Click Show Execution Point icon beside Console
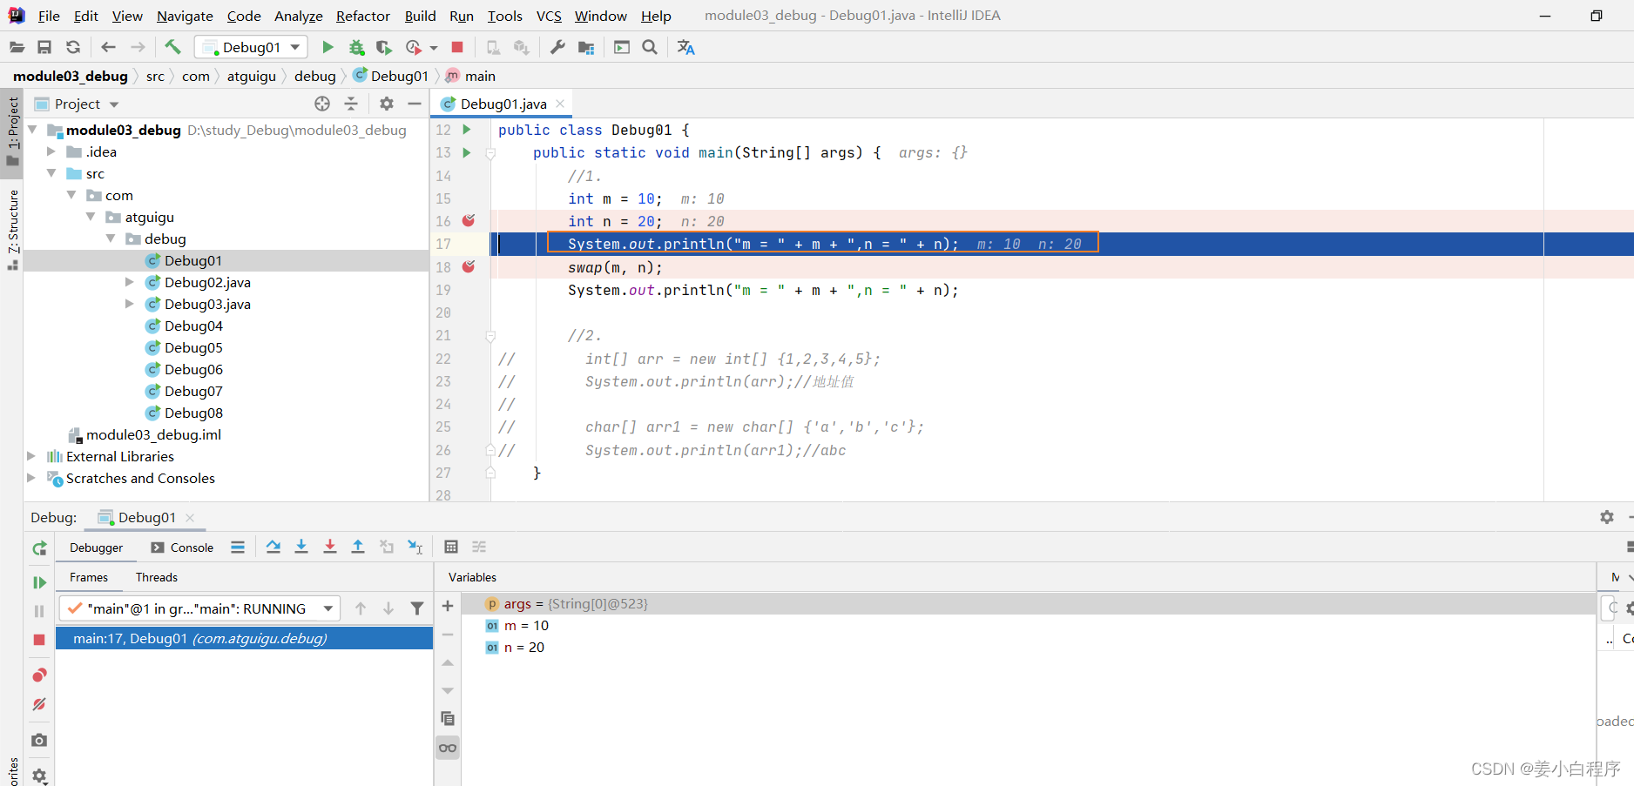 238,547
